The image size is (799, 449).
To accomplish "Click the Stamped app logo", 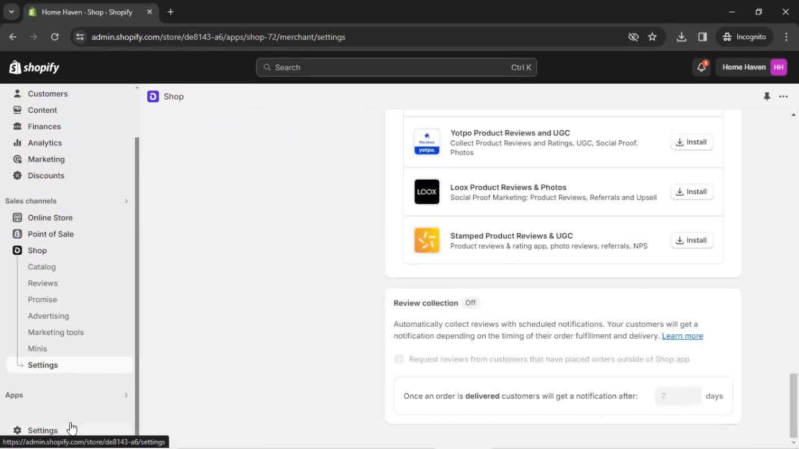I will coord(427,240).
